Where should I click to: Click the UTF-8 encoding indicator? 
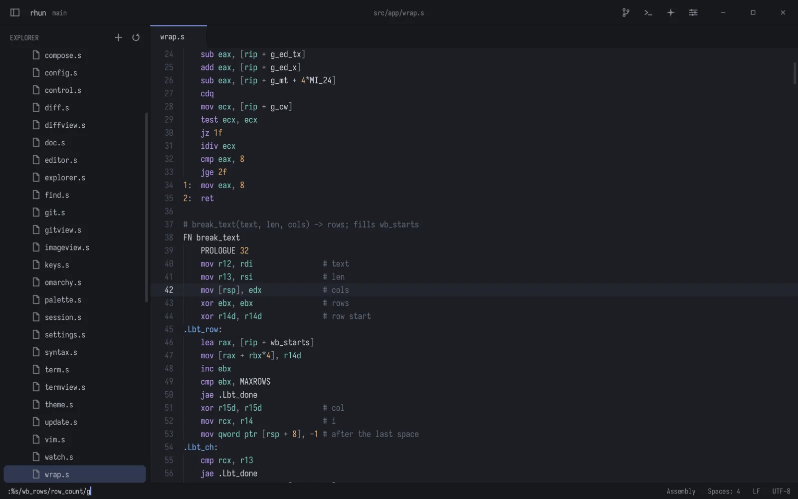pyautogui.click(x=781, y=492)
